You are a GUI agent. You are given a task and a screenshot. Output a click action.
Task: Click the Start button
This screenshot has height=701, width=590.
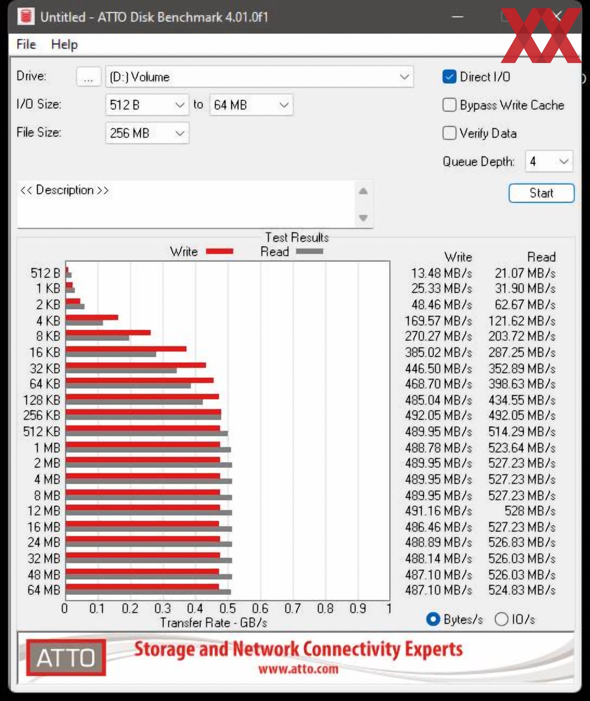pyautogui.click(x=541, y=193)
